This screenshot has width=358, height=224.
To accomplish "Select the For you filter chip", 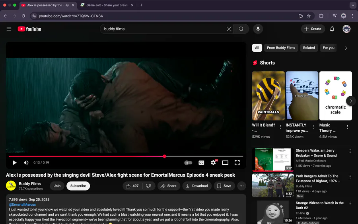I will tap(329, 48).
